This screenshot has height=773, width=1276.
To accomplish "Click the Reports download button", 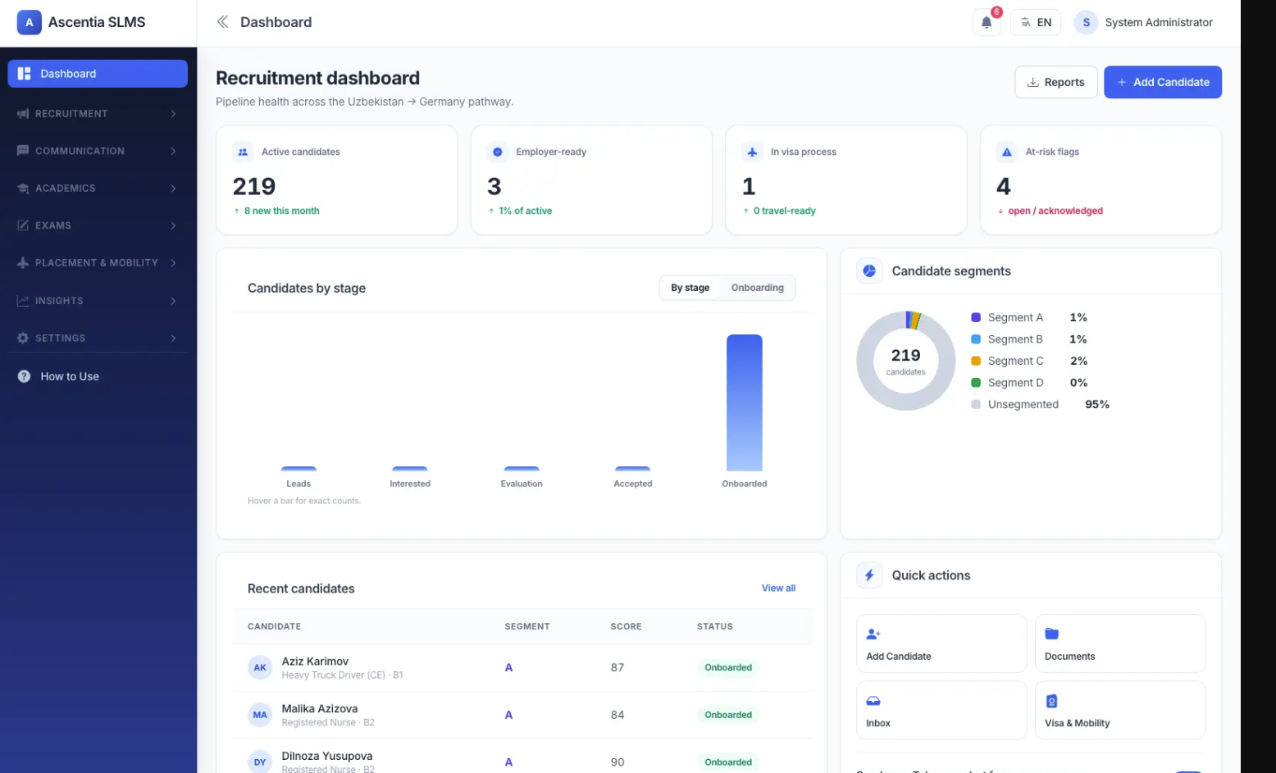I will (1055, 82).
